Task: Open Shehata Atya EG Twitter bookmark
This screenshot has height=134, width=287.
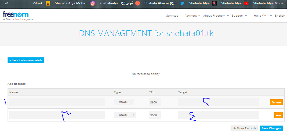Action: (x=161, y=3)
